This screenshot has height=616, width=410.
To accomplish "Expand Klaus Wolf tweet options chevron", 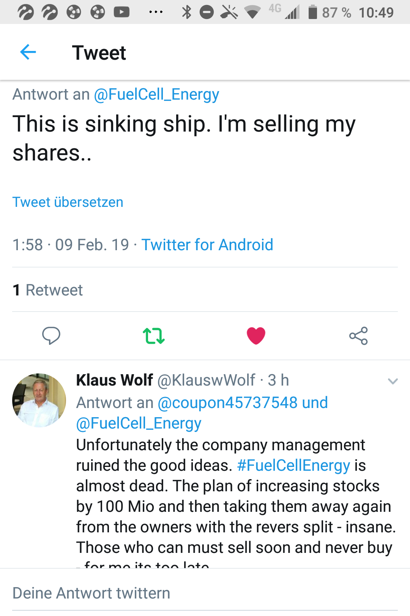I will pos(393,381).
